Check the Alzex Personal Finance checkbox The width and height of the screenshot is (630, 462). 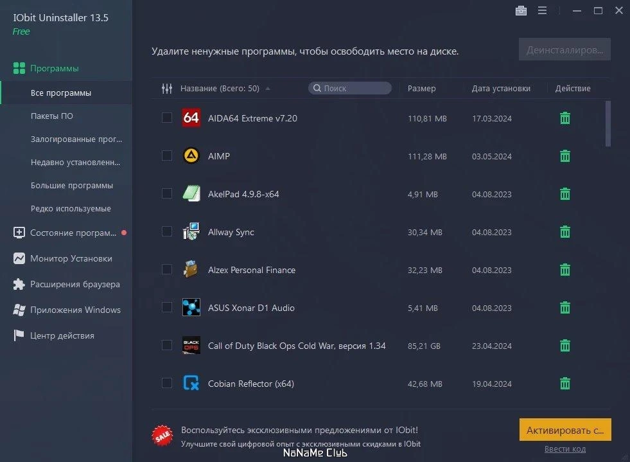coord(167,269)
